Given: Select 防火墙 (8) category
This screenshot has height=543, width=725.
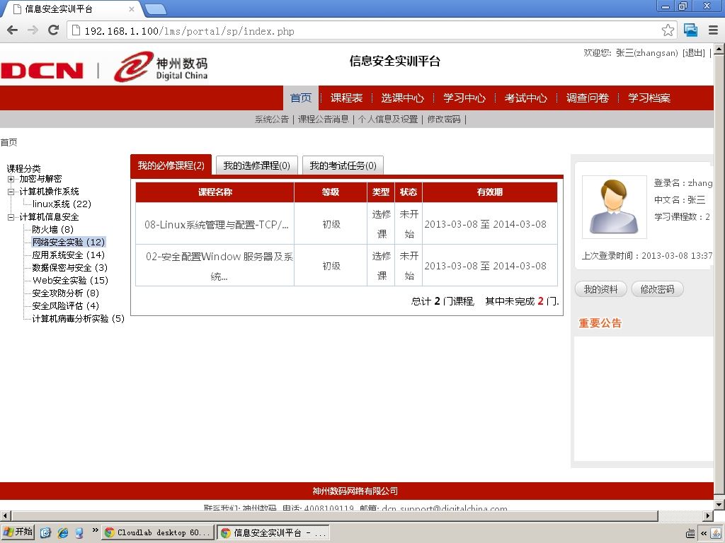Looking at the screenshot, I should point(52,230).
